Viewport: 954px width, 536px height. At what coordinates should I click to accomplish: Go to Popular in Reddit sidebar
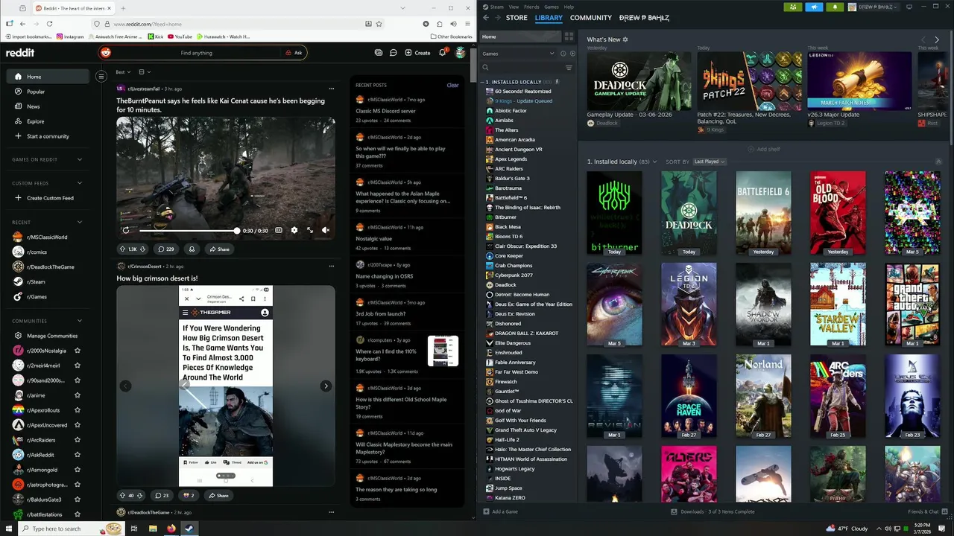click(x=48, y=92)
